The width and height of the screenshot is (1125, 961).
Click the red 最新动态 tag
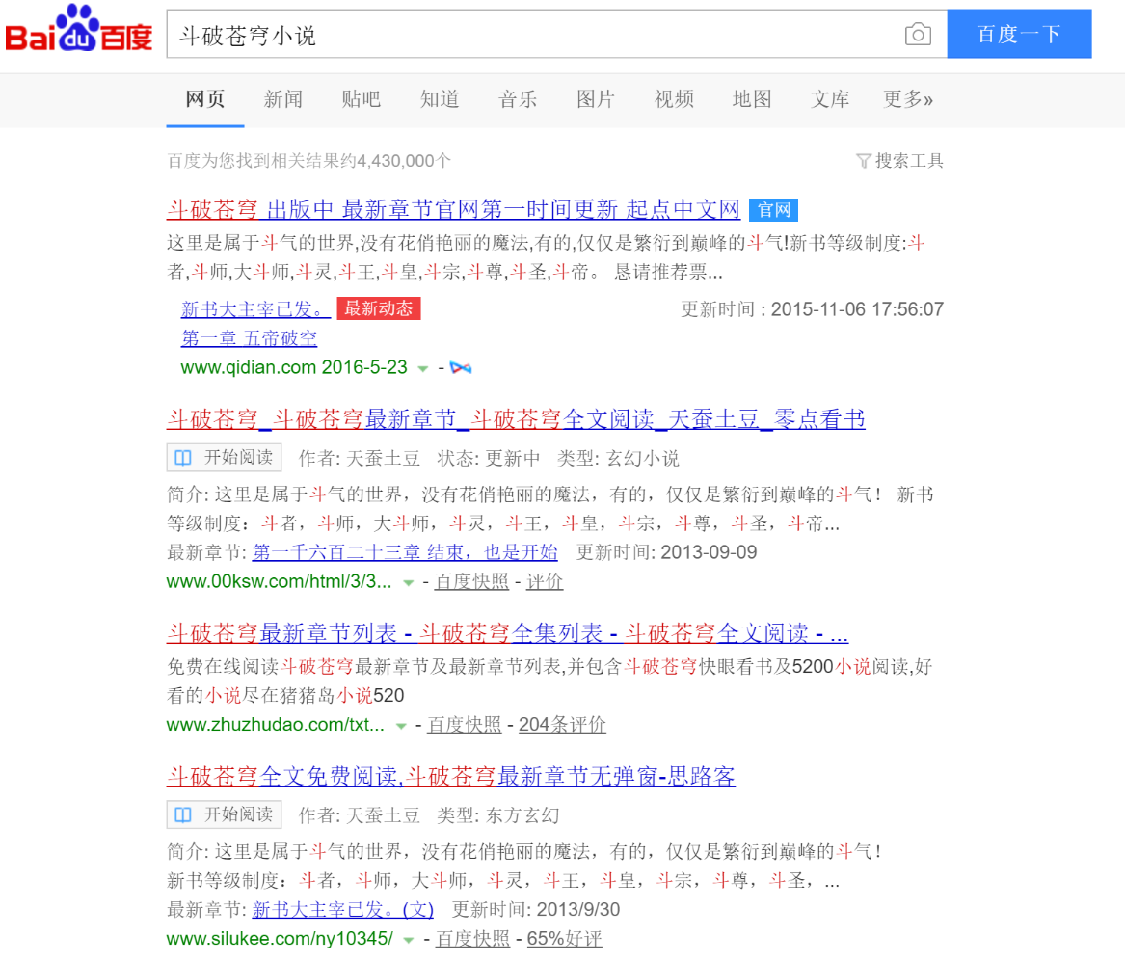point(379,308)
